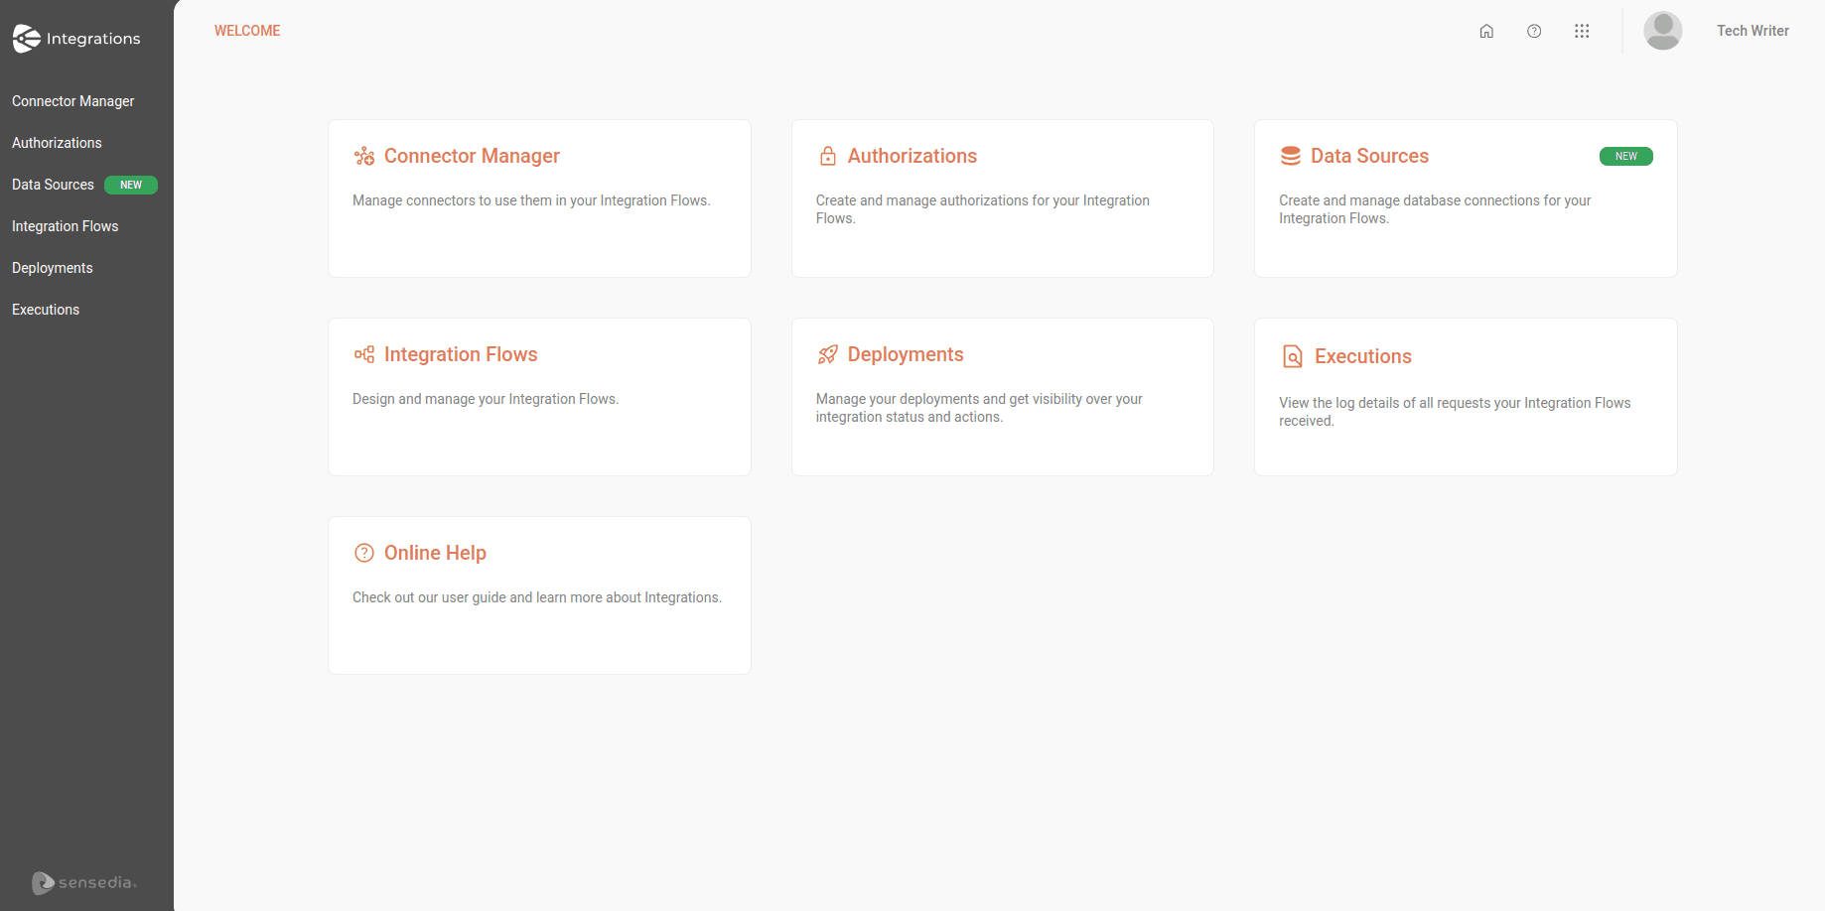
Task: Click the Connector Manager card icon
Action: [x=364, y=157]
